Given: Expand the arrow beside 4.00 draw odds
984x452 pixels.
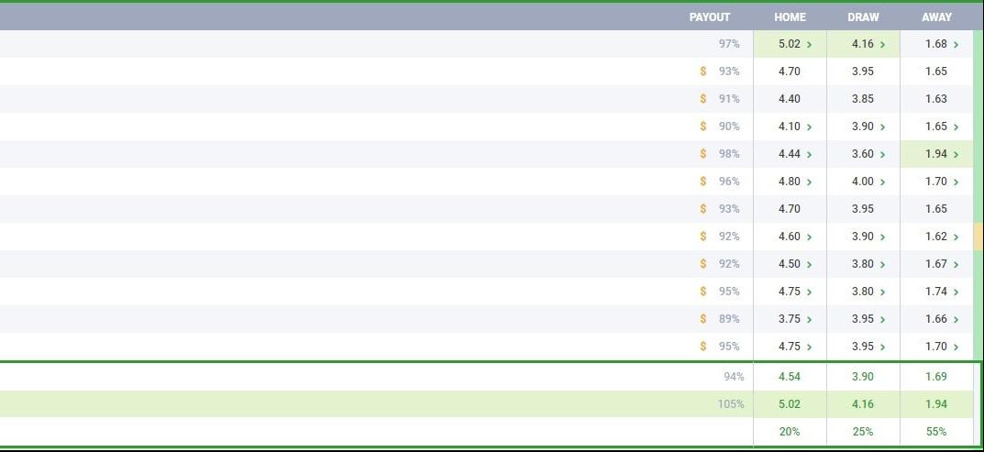Looking at the screenshot, I should 882,182.
